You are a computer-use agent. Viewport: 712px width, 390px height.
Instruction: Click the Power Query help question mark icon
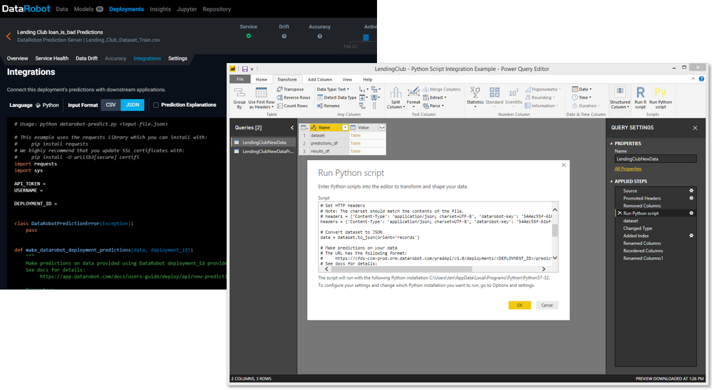coord(701,79)
